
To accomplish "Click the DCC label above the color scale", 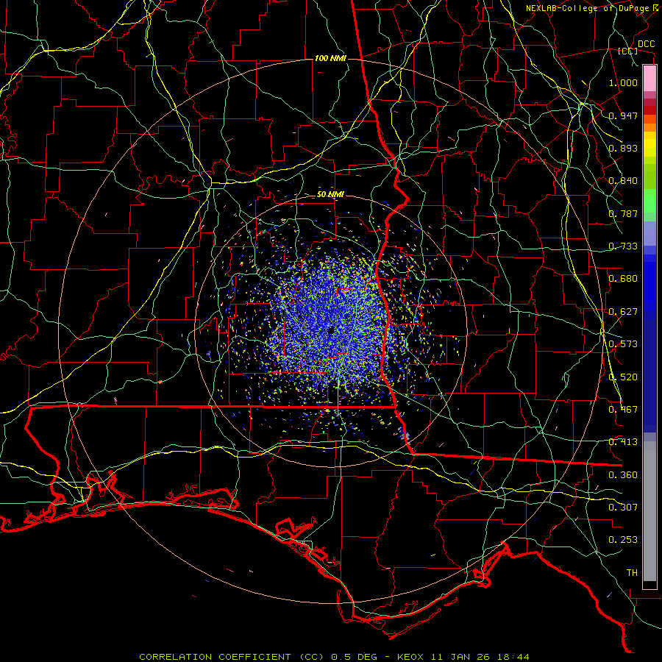I will tap(647, 44).
